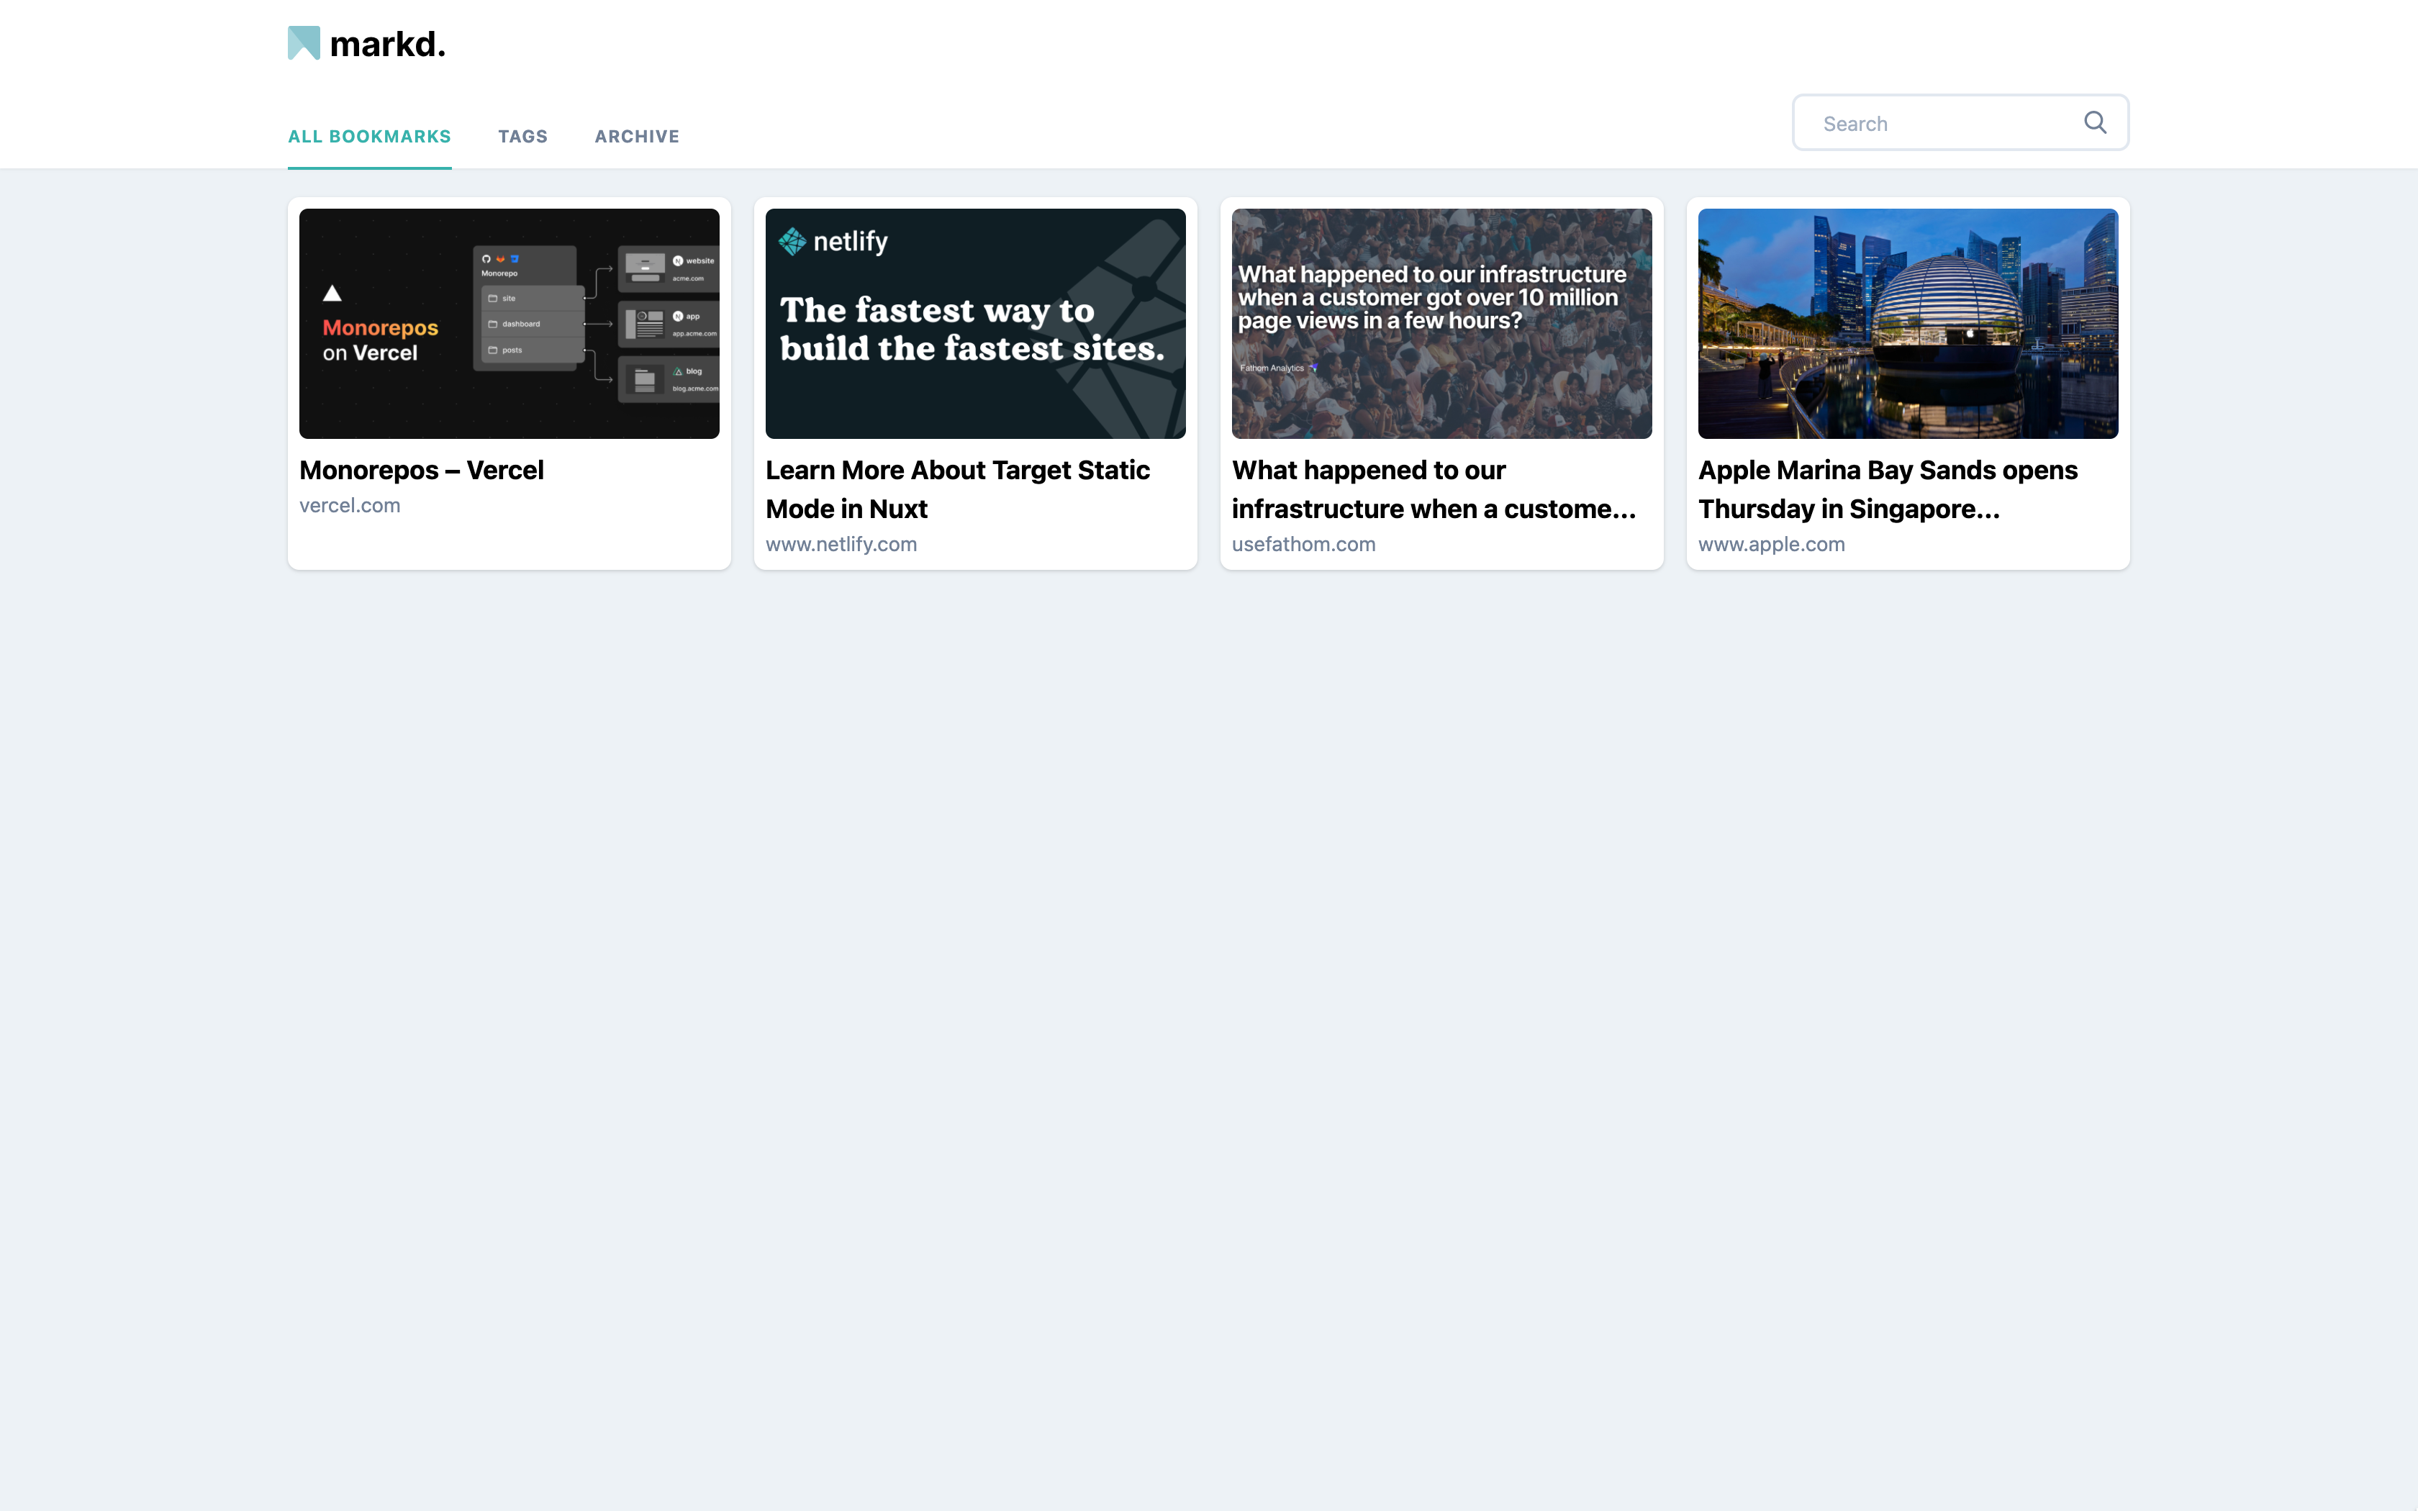The image size is (2418, 1511).
Task: Click the markd. brand name text
Action: 388,44
